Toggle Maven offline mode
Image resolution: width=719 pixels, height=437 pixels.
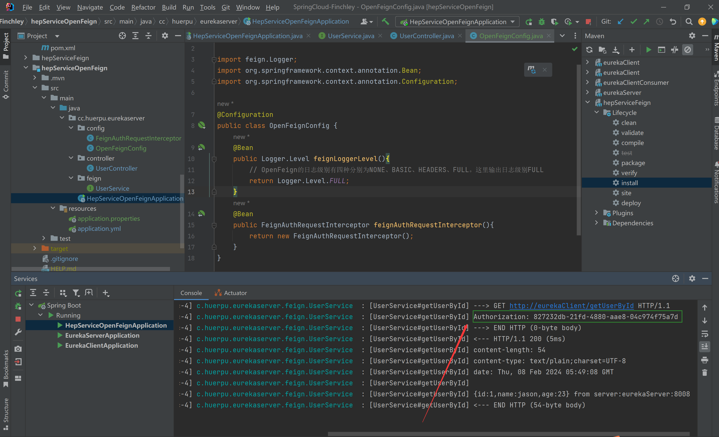click(x=675, y=50)
